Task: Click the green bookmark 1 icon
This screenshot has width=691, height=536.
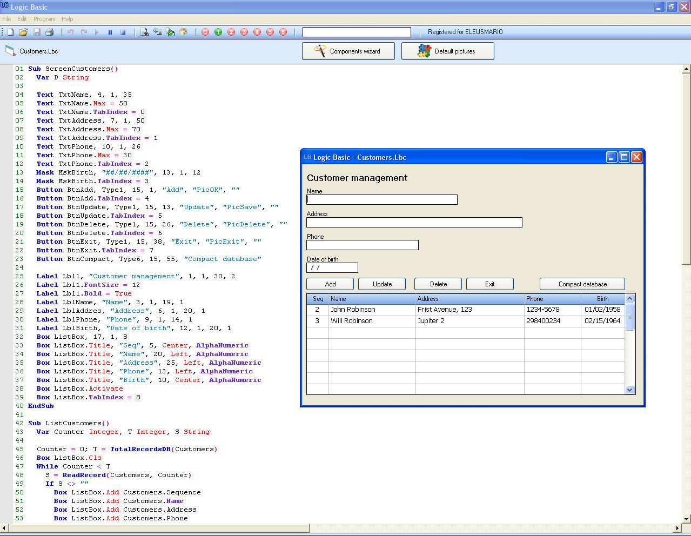Action: point(218,32)
